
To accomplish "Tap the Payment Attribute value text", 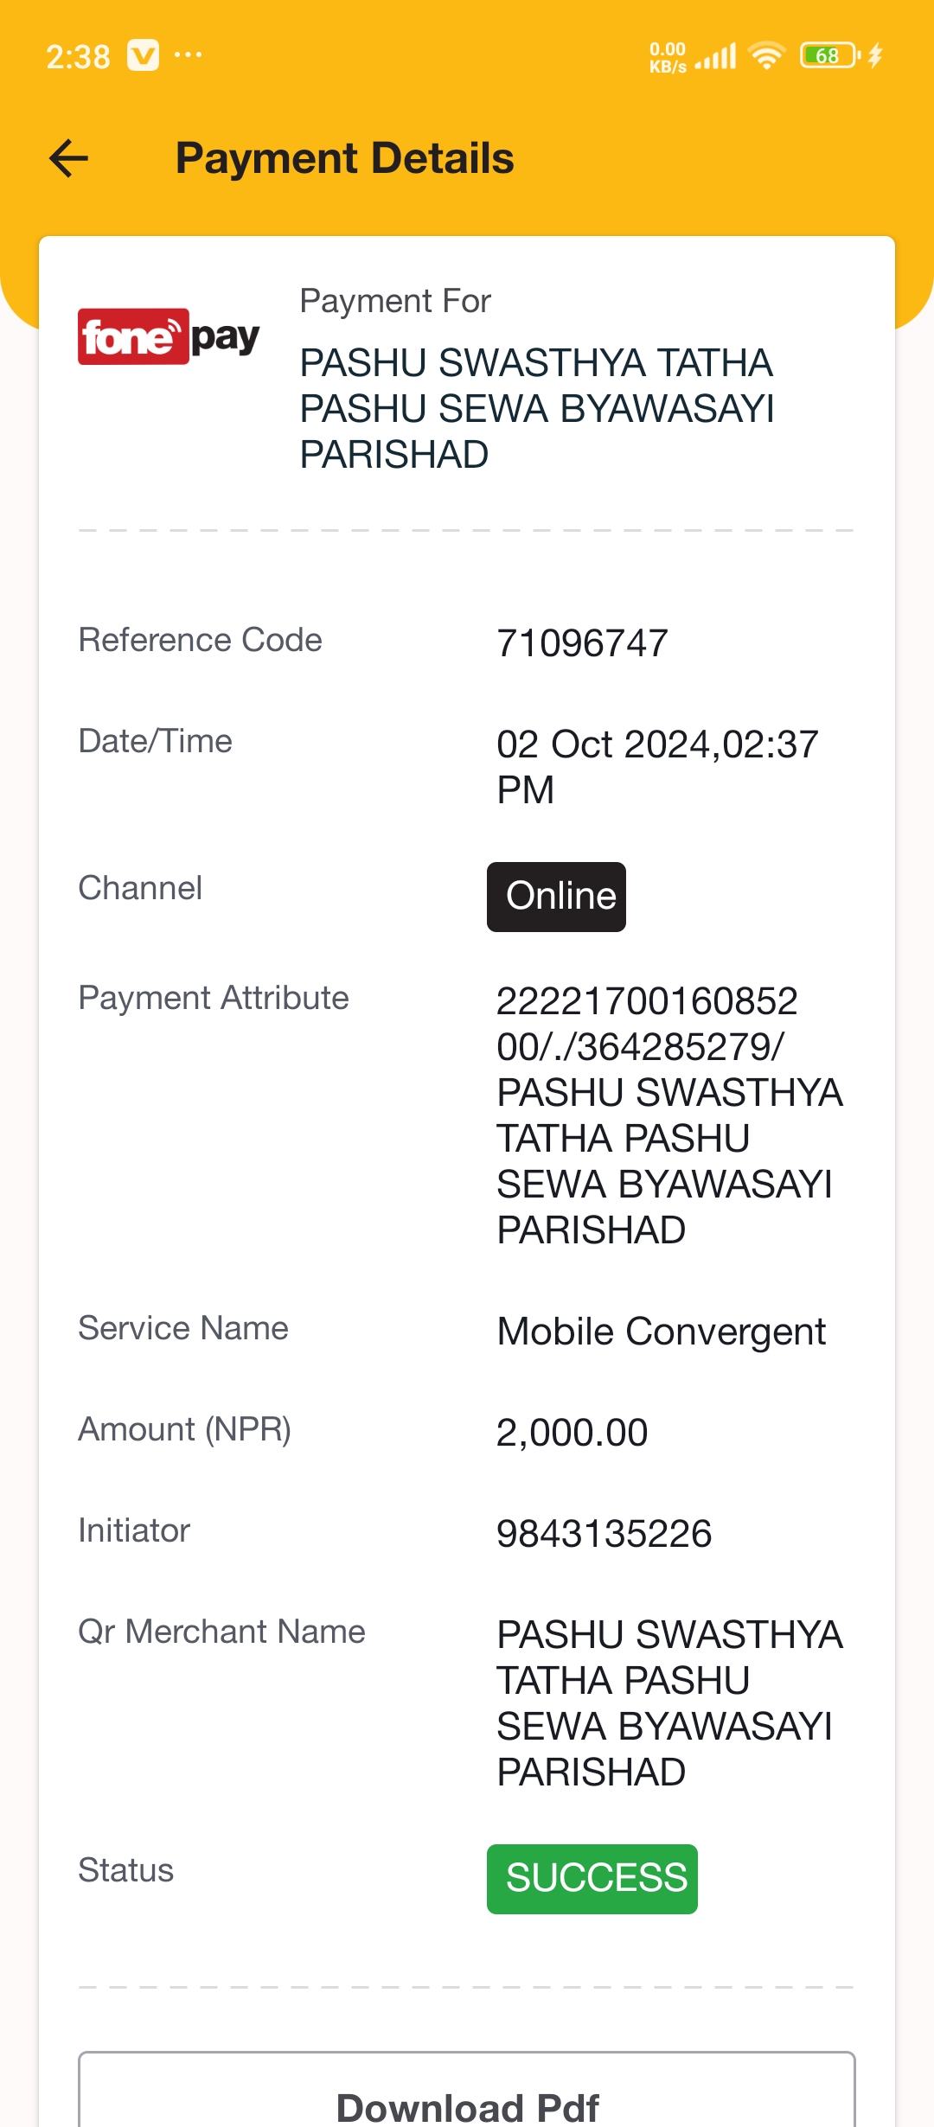I will click(x=669, y=1115).
